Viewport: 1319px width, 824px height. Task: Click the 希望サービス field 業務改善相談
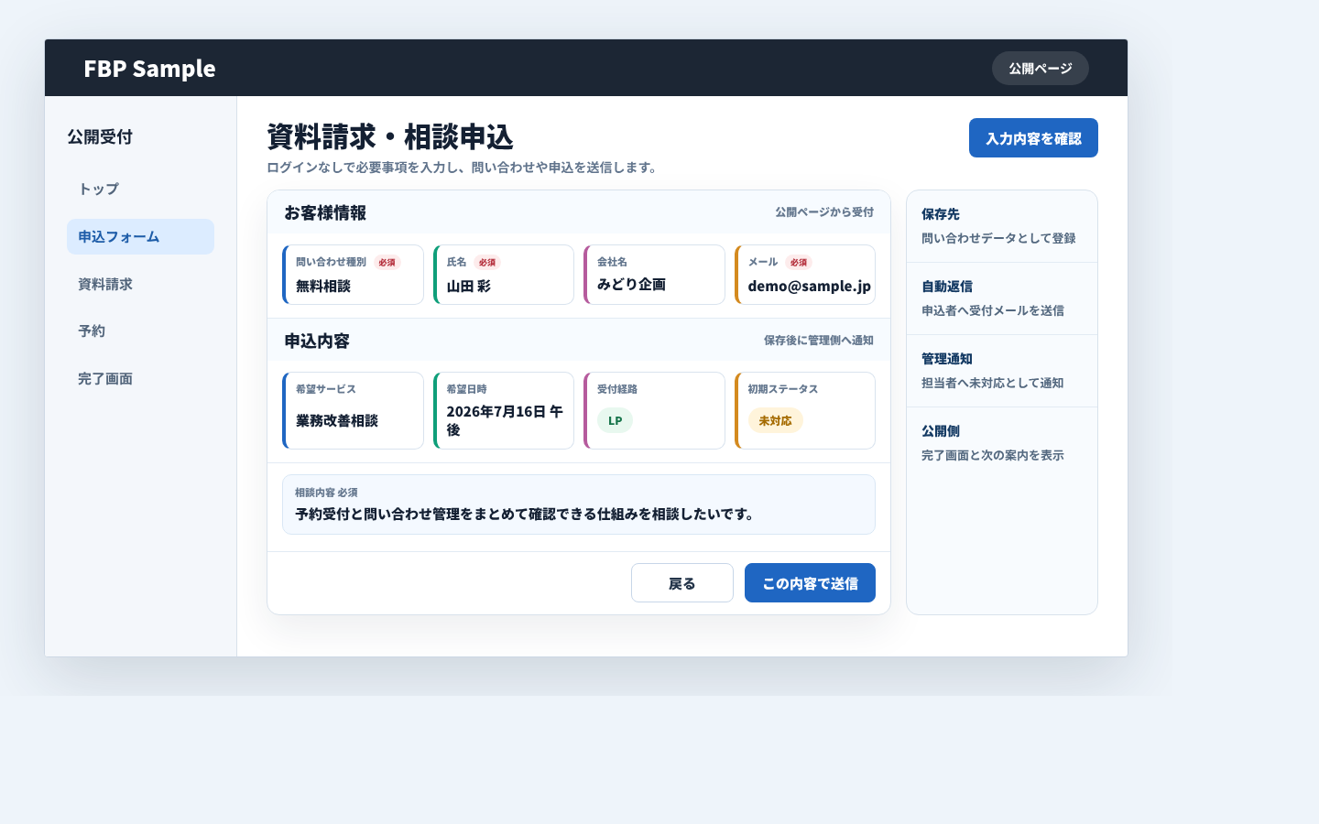click(x=353, y=410)
